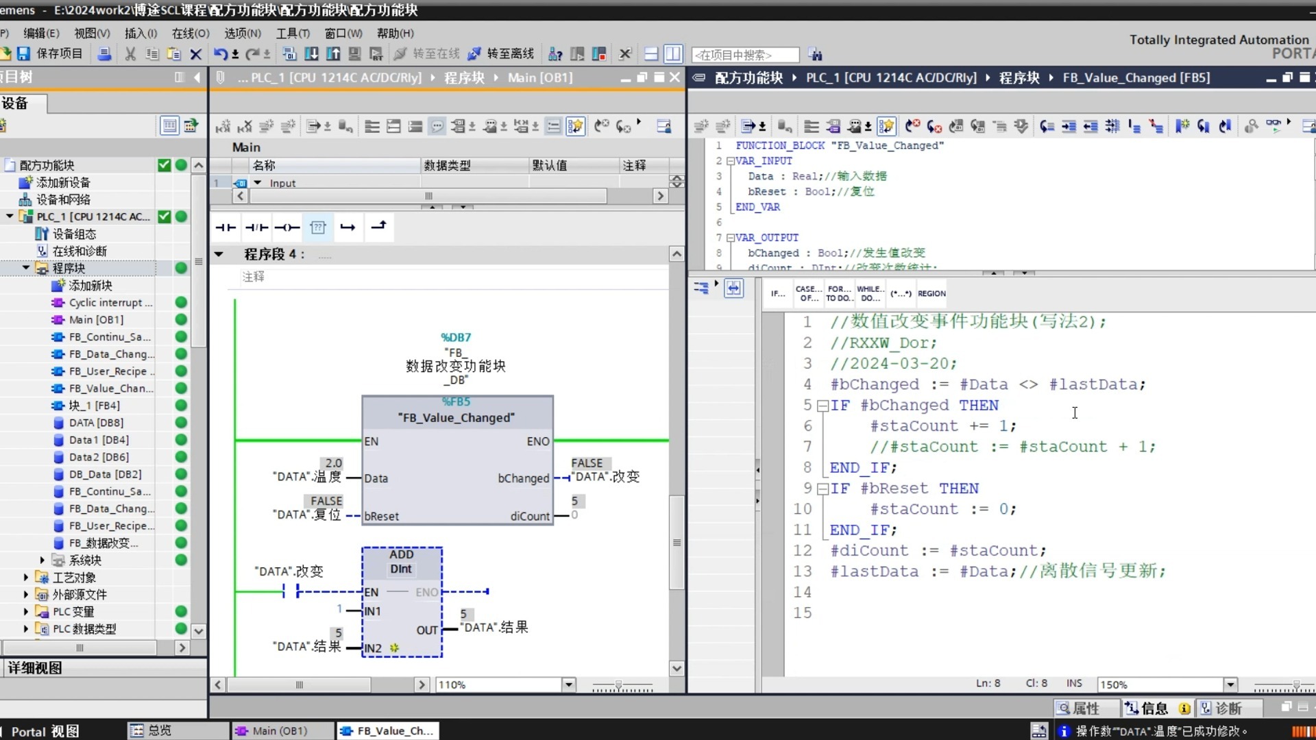Open the Main editor zoom 110% dropdown
This screenshot has height=740, width=1316.
tap(568, 684)
